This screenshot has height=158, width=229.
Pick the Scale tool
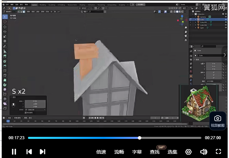coord(5,36)
